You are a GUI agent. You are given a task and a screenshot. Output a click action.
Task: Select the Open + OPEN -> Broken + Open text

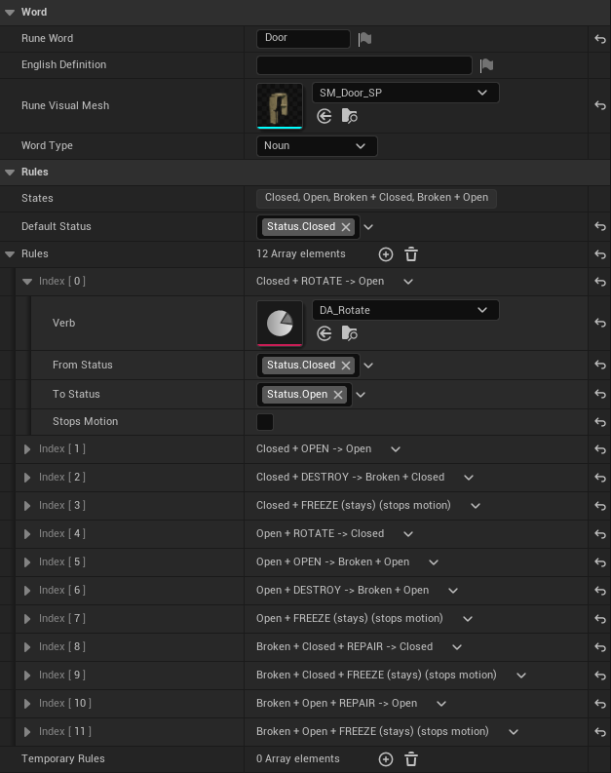coord(332,562)
